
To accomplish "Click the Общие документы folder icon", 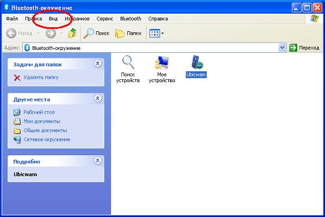I will 17,131.
